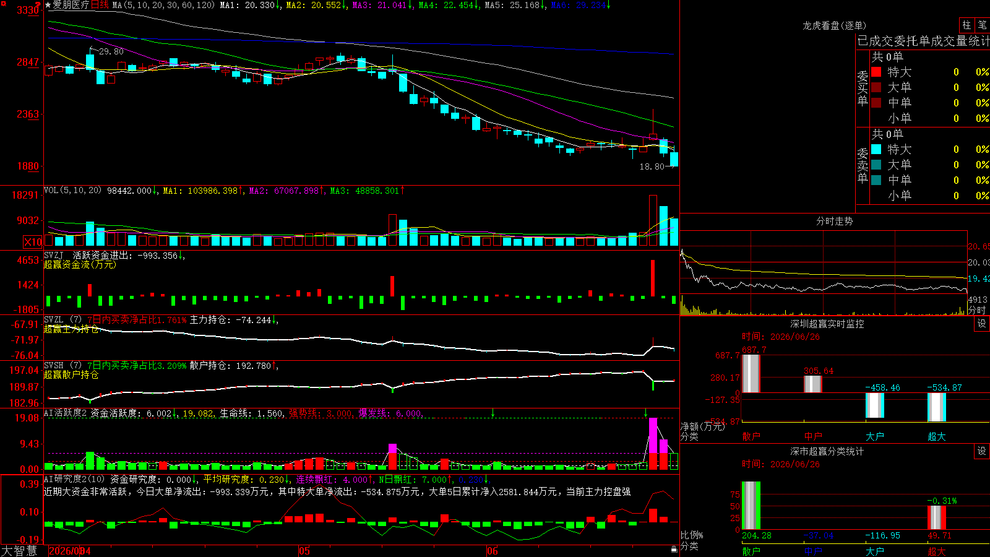Click the 超赢资金流(万元) label
The height and width of the screenshot is (557, 990).
[x=80, y=264]
